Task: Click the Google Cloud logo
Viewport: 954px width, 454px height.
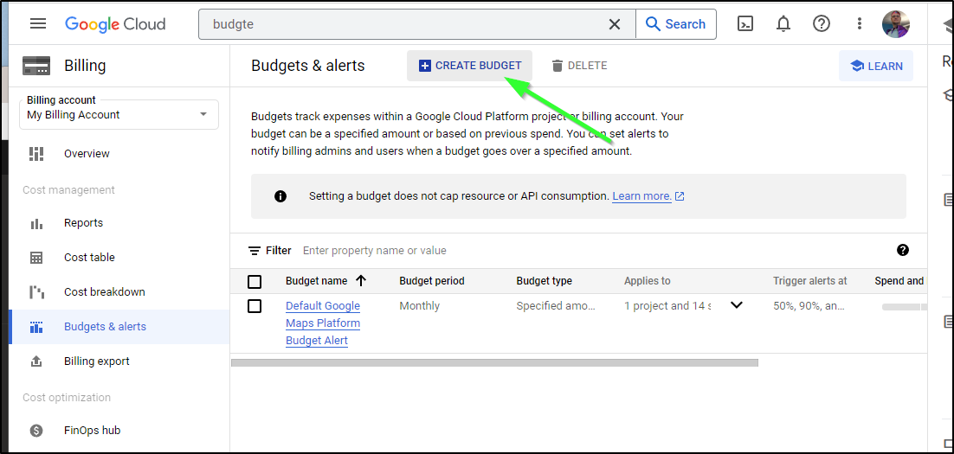Action: [115, 23]
